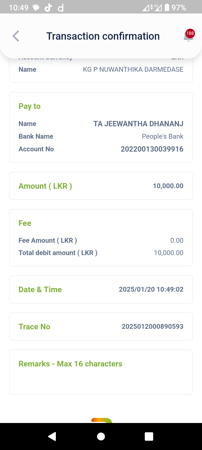Tap Trace No value 2025012000890593
Screen dimensions: 202x450
[152, 327]
